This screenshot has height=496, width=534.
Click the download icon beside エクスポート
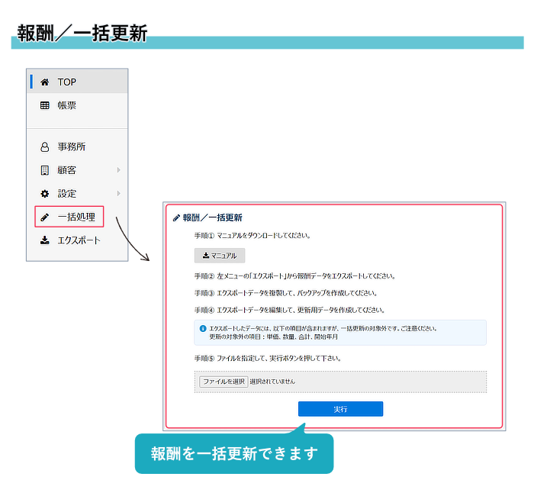(x=44, y=240)
